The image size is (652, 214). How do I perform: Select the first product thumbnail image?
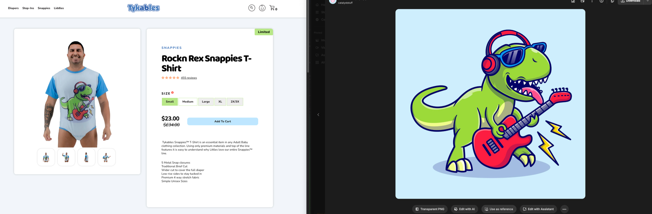(x=46, y=157)
